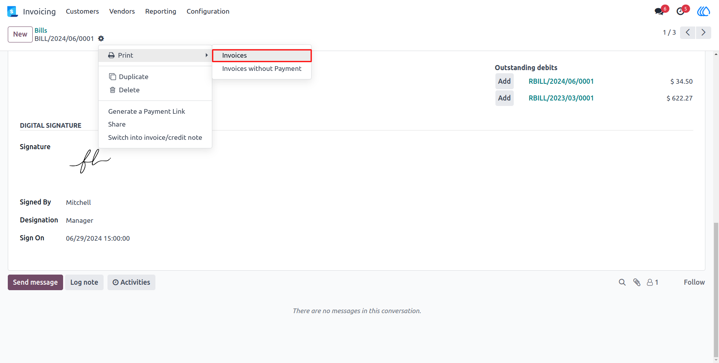Click the vertical scrollbar thumb
The height and width of the screenshot is (363, 719).
tap(716, 290)
